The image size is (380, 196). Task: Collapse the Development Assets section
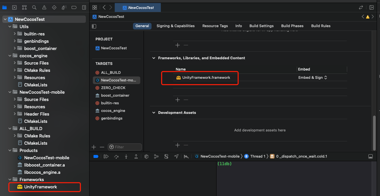[x=154, y=113]
